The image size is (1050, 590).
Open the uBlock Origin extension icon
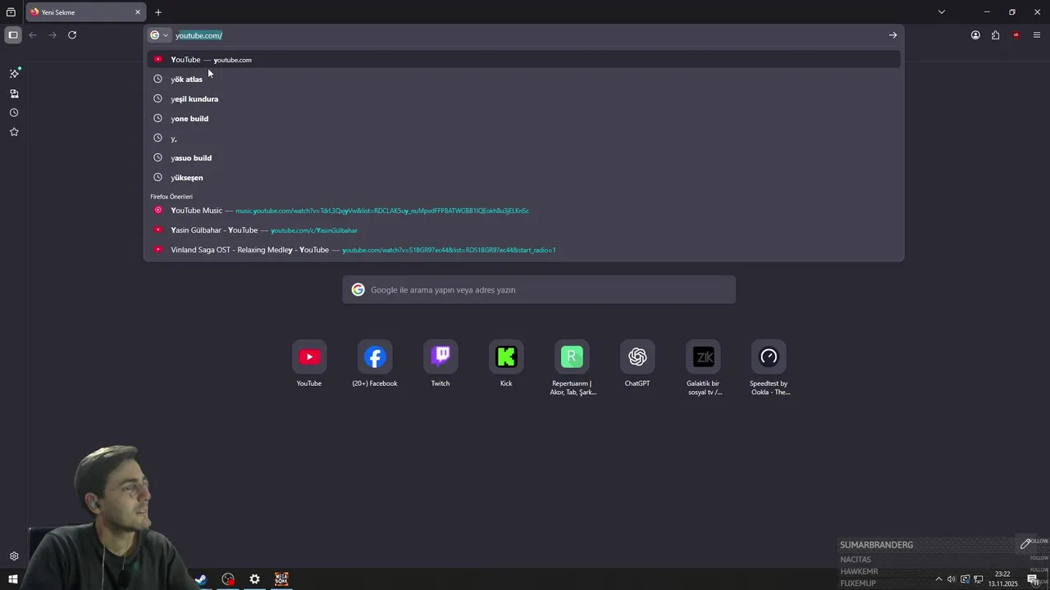pos(1016,35)
